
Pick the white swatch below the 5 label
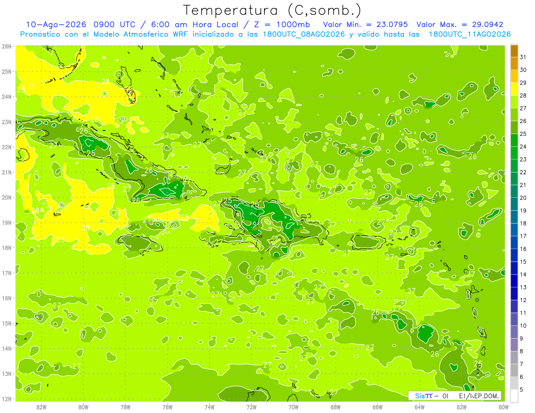pyautogui.click(x=514, y=396)
